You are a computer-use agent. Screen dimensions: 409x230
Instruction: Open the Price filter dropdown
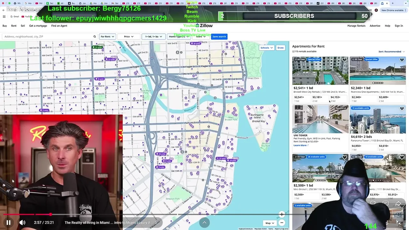[129, 36]
